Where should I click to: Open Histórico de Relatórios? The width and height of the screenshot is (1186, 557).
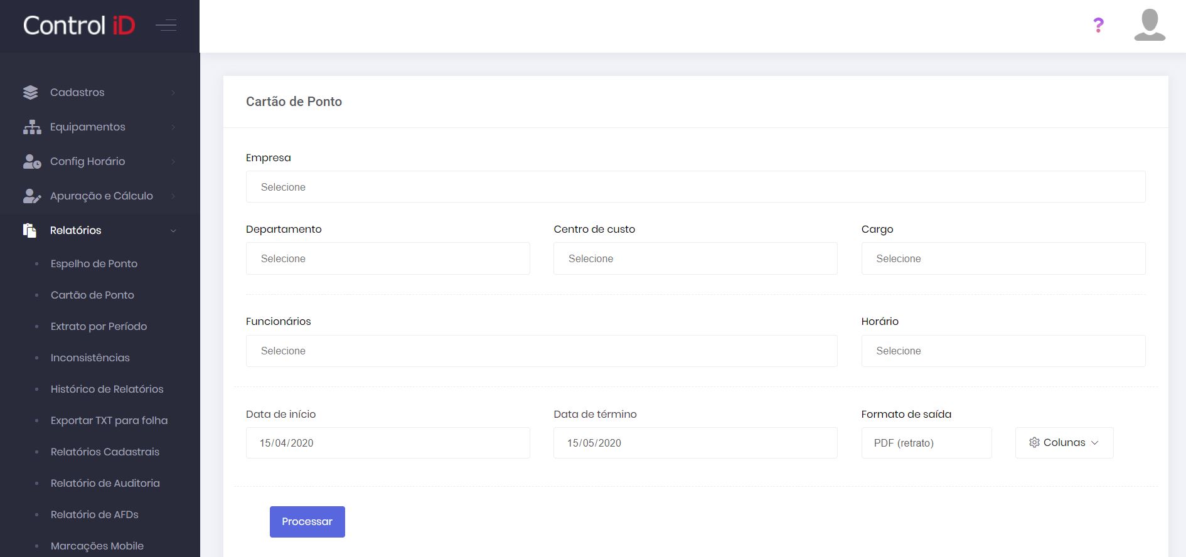click(x=107, y=389)
